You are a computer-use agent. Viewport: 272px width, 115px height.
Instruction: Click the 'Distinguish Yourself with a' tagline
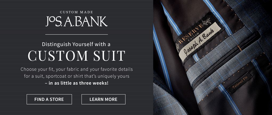click(76, 44)
